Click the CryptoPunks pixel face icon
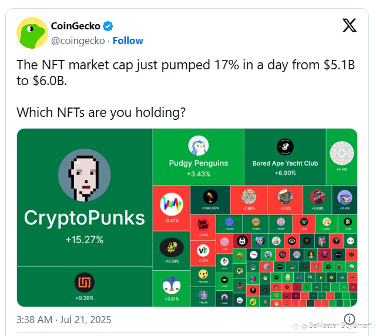 click(85, 175)
